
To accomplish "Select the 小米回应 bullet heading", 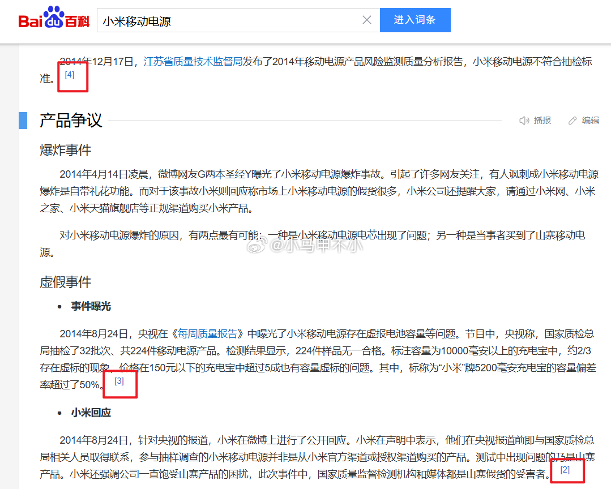I will point(91,413).
